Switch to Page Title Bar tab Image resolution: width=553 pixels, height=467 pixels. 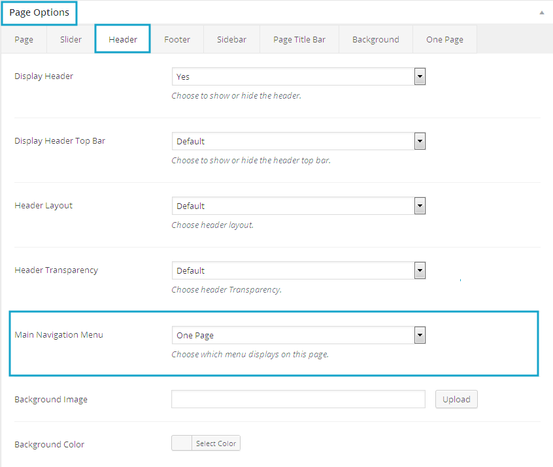pyautogui.click(x=299, y=39)
